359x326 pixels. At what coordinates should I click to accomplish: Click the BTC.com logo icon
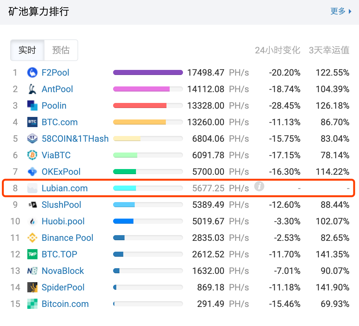[x=33, y=122]
